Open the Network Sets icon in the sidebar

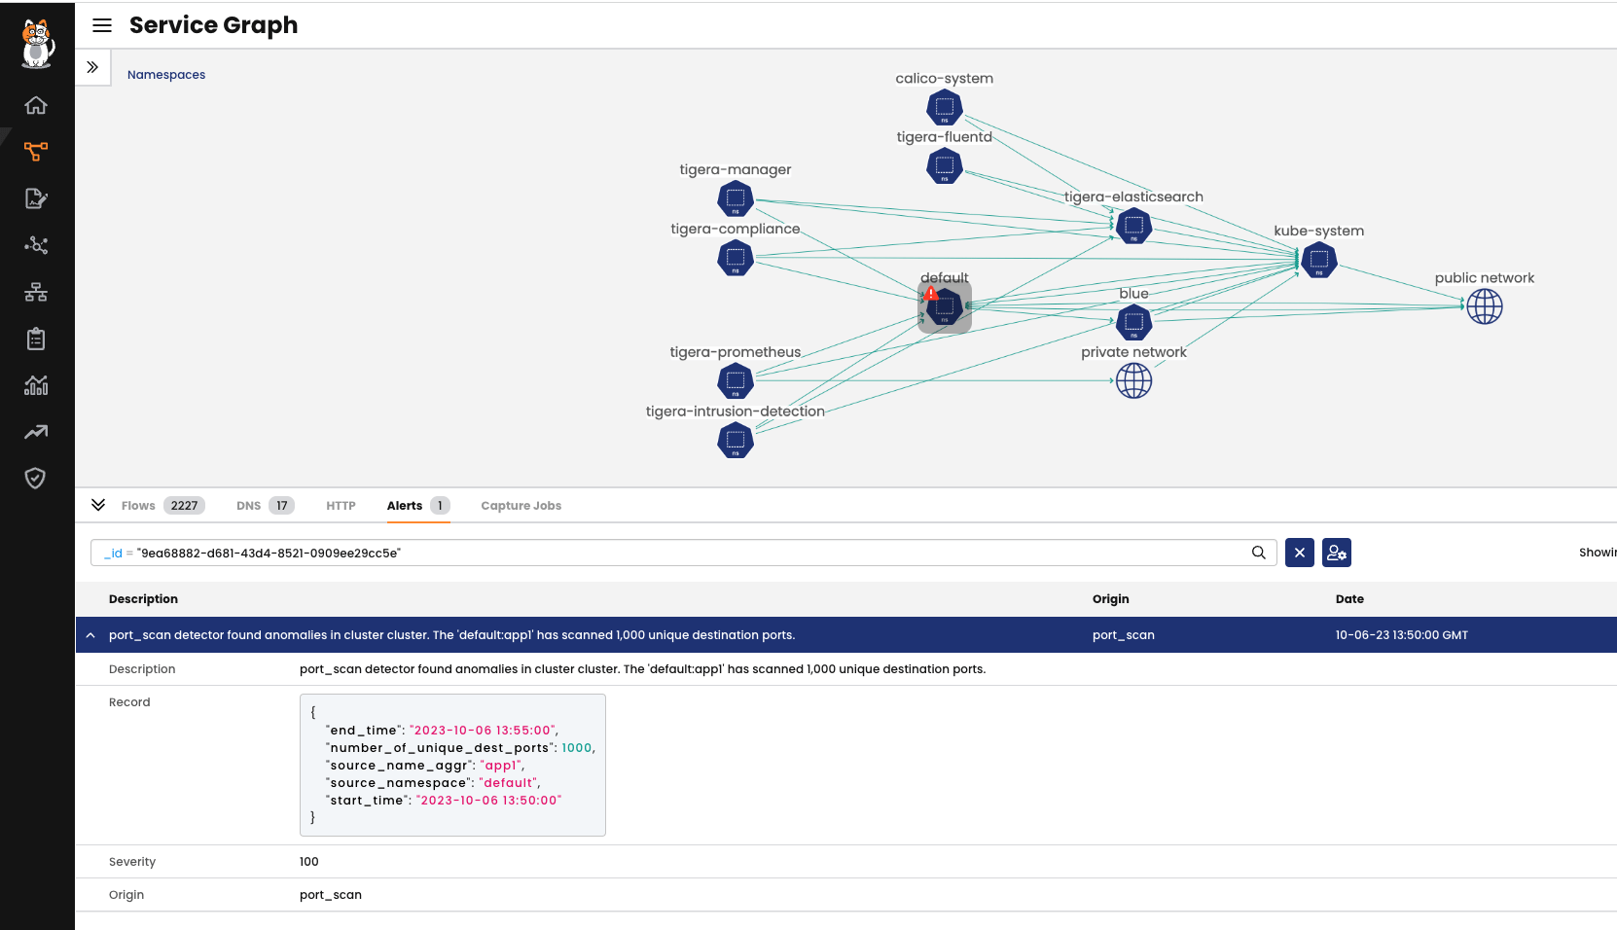(36, 292)
